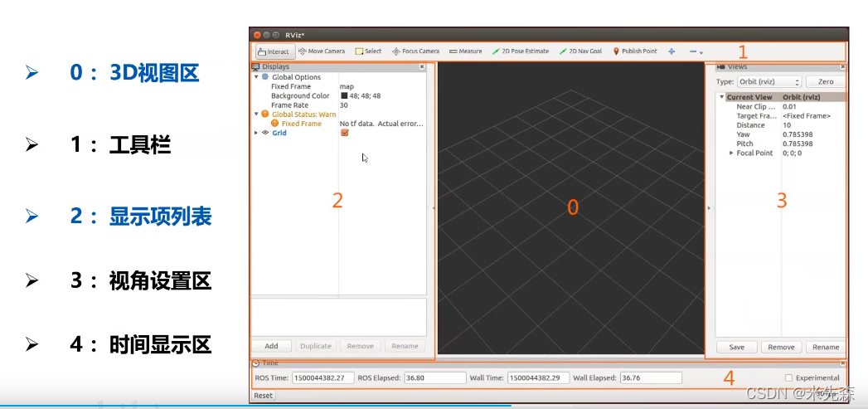Click the Global Options gear icon

[265, 77]
